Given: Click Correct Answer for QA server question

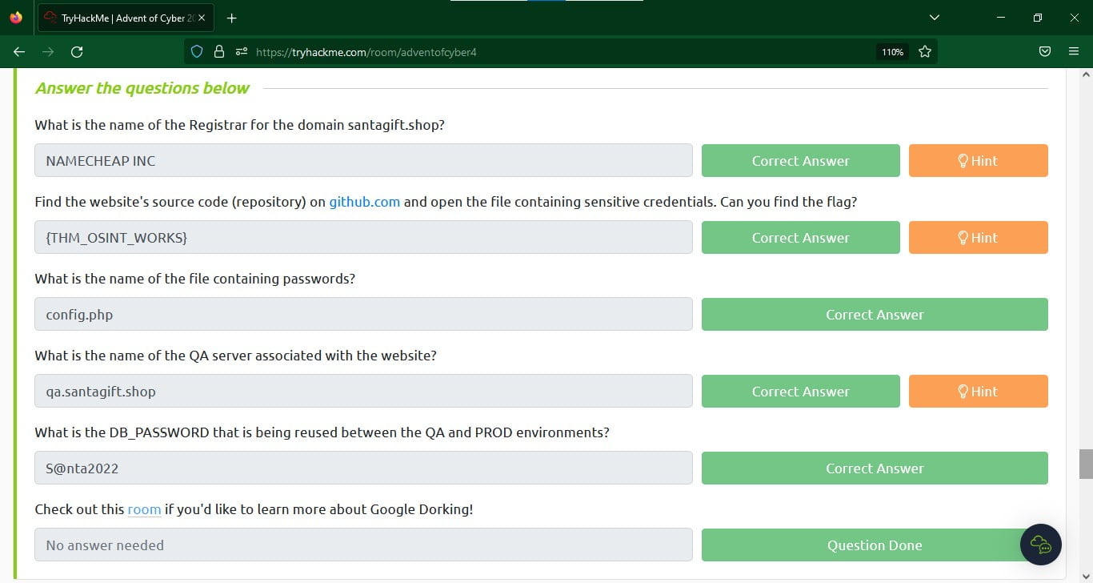Looking at the screenshot, I should (800, 391).
